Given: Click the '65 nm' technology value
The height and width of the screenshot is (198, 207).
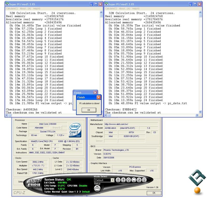Looking at the screenshot, I should tap(34, 135).
